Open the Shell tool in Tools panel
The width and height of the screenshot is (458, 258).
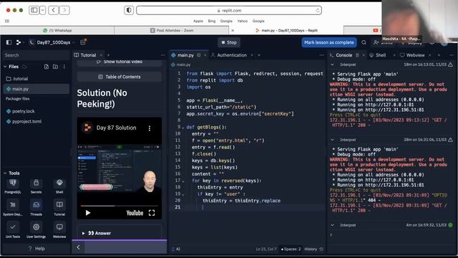[59, 186]
